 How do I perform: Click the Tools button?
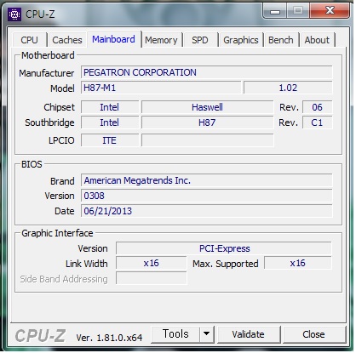tap(175, 334)
